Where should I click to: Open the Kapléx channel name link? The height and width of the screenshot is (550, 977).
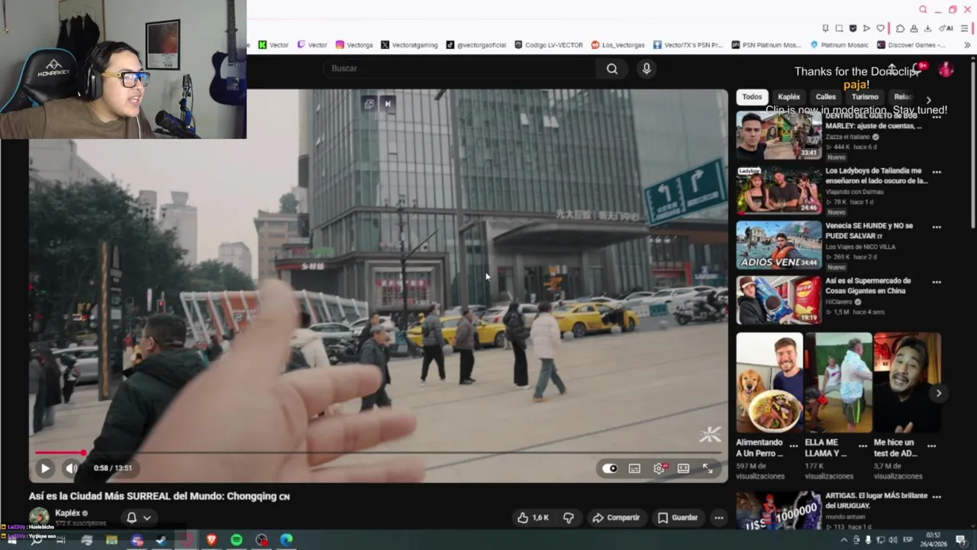67,513
